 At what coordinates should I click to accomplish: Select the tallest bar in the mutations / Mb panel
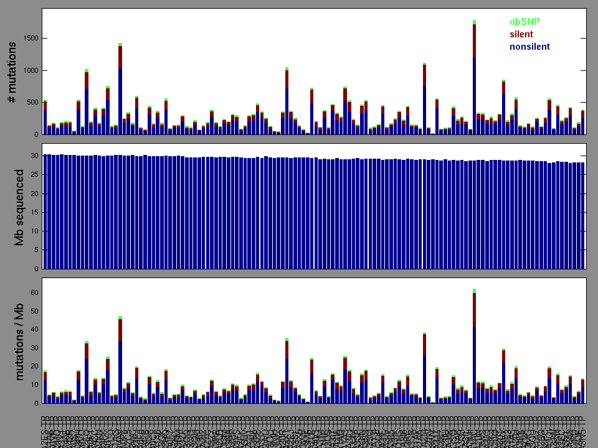pyautogui.click(x=474, y=347)
